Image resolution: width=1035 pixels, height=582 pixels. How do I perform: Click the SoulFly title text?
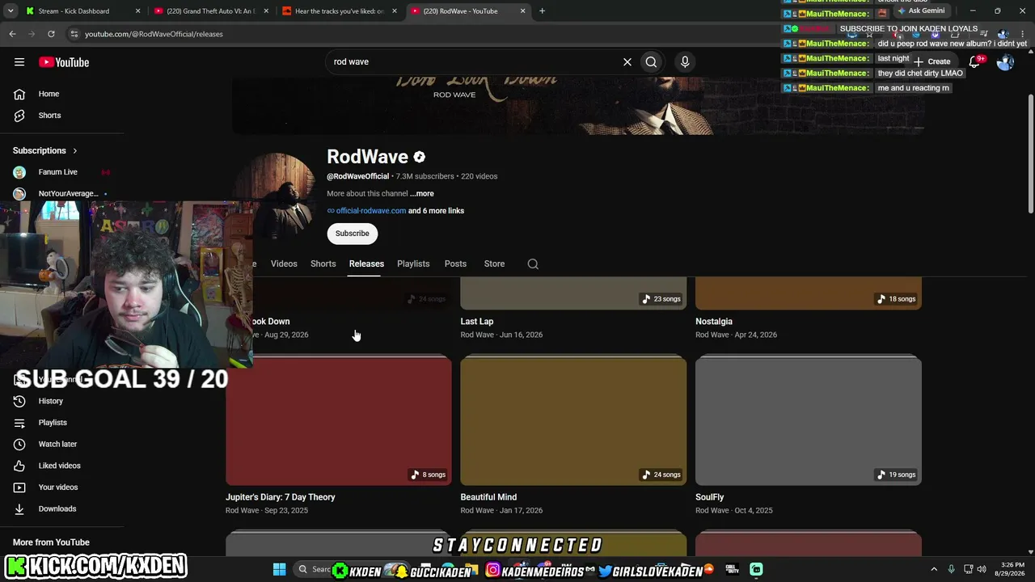tap(710, 497)
